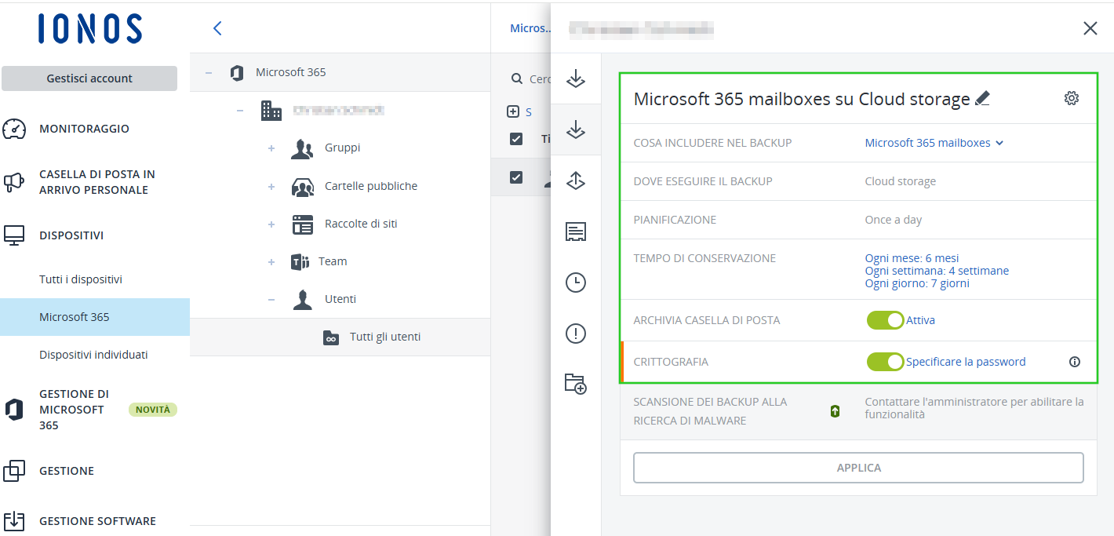Select the Backup icon in the vertical toolbar

(577, 129)
